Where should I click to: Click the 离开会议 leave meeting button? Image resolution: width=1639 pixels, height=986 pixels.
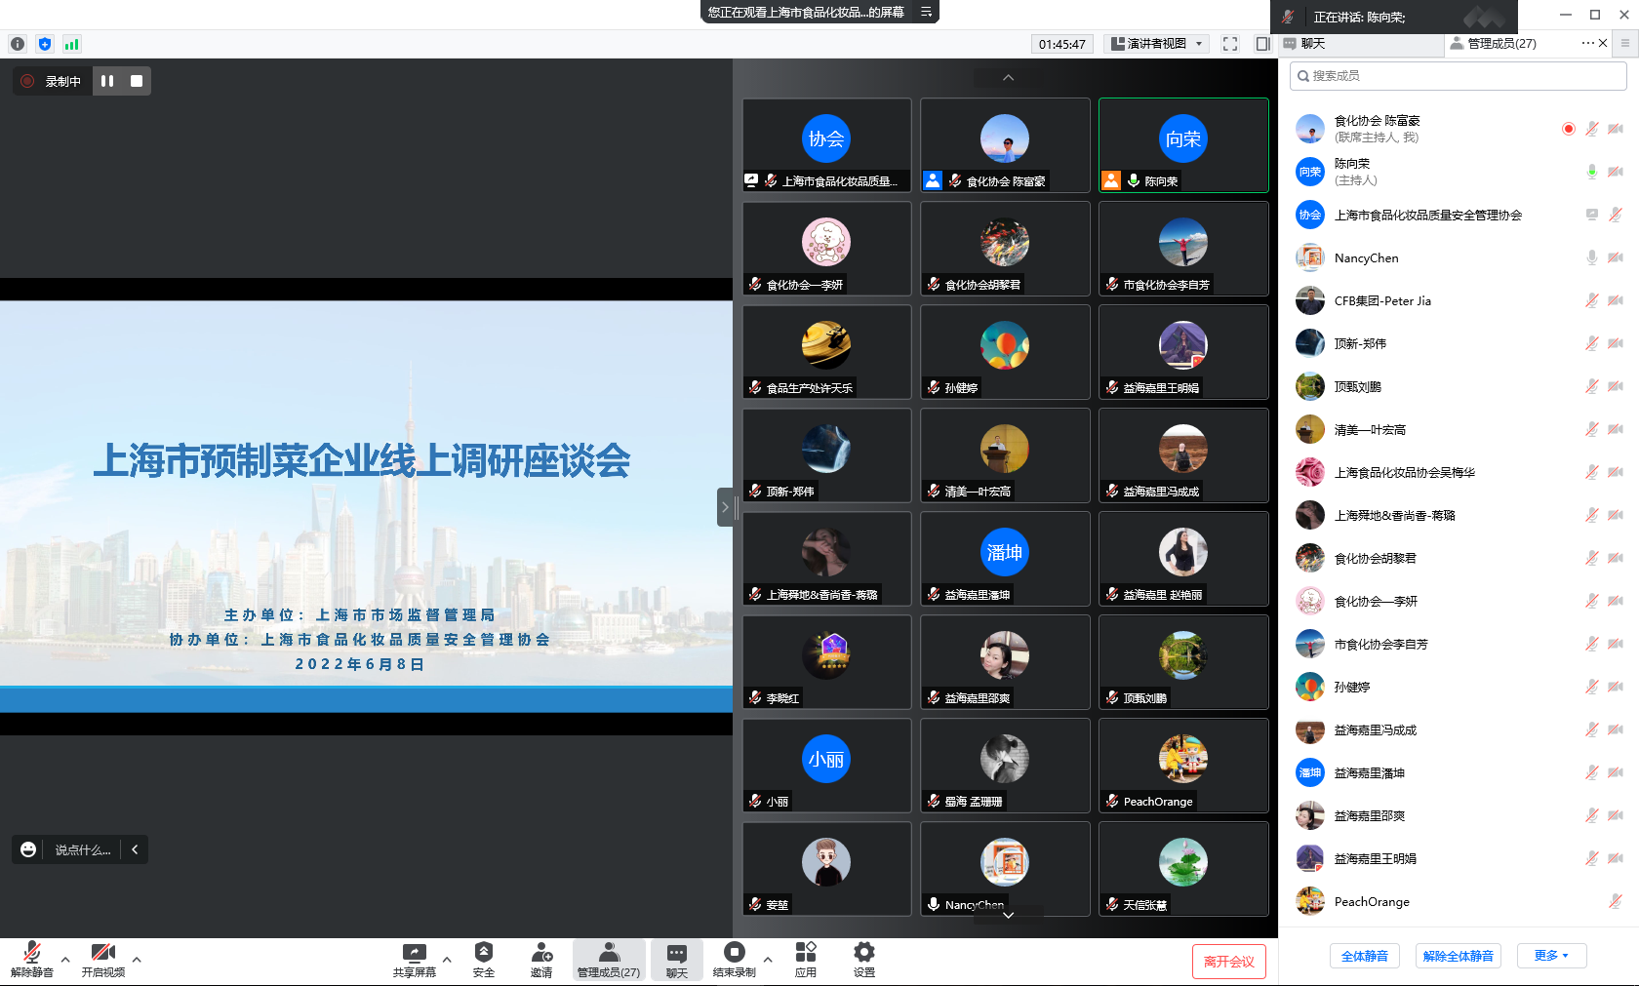pos(1228,962)
